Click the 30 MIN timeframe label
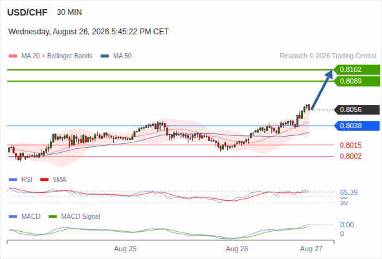Image resolution: width=382 pixels, height=259 pixels. (x=69, y=12)
